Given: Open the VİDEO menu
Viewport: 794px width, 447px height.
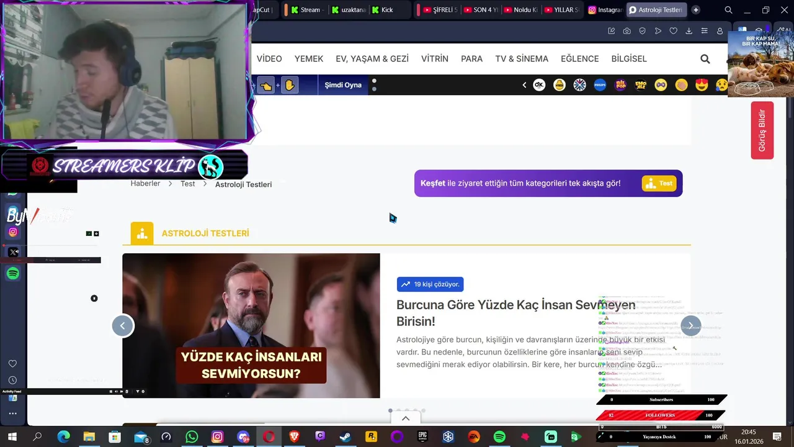Looking at the screenshot, I should [x=269, y=59].
